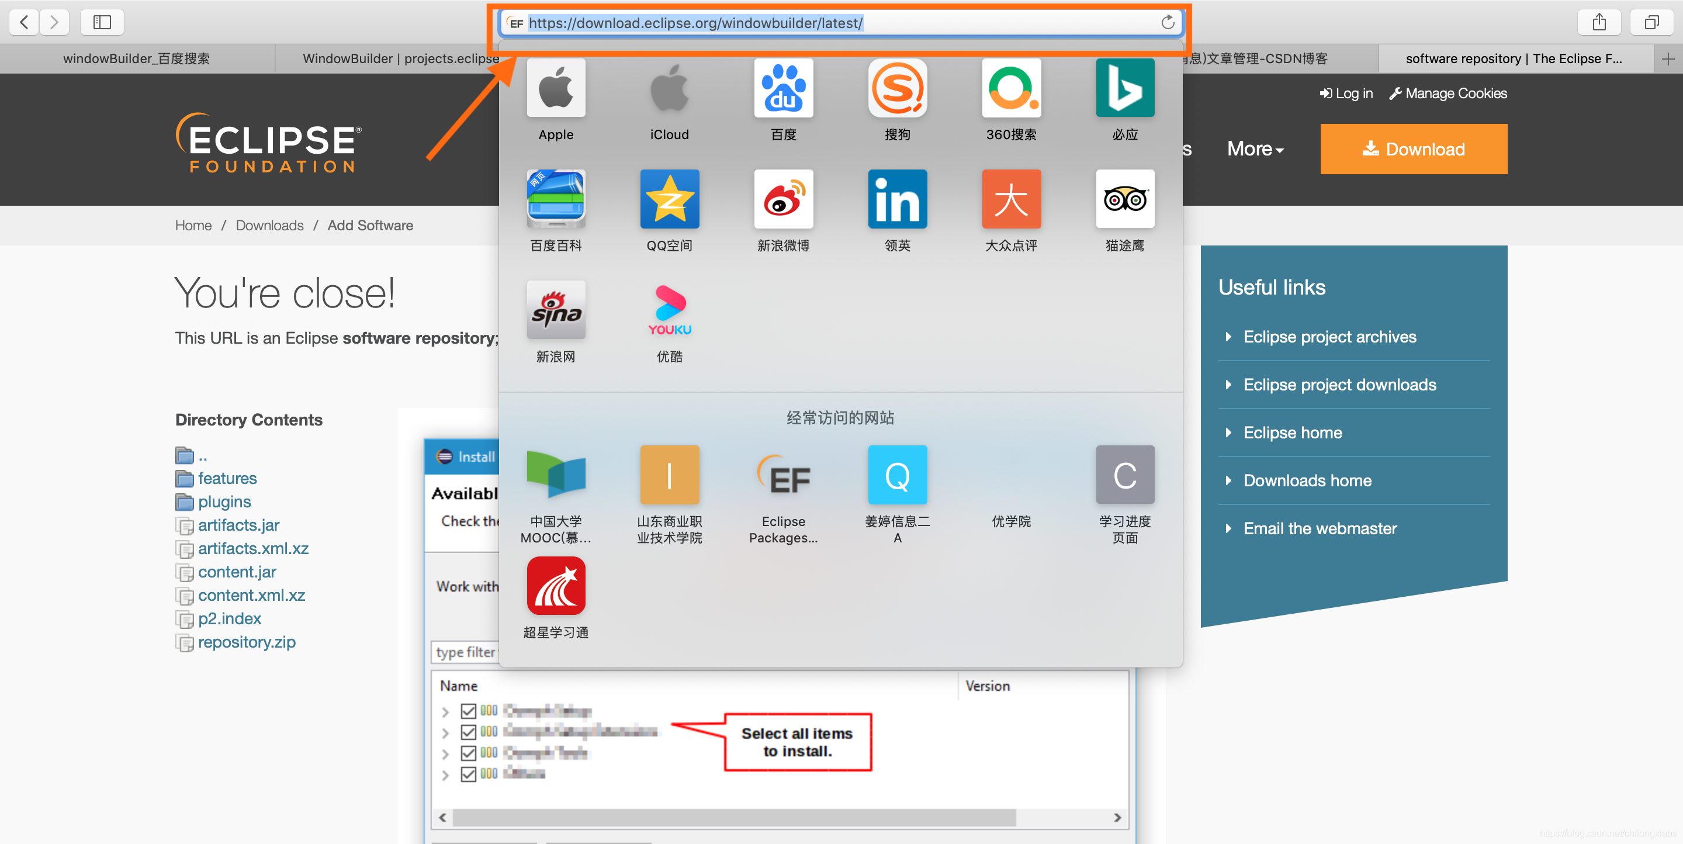The height and width of the screenshot is (844, 1683).
Task: Click the orange Download button
Action: pos(1413,149)
